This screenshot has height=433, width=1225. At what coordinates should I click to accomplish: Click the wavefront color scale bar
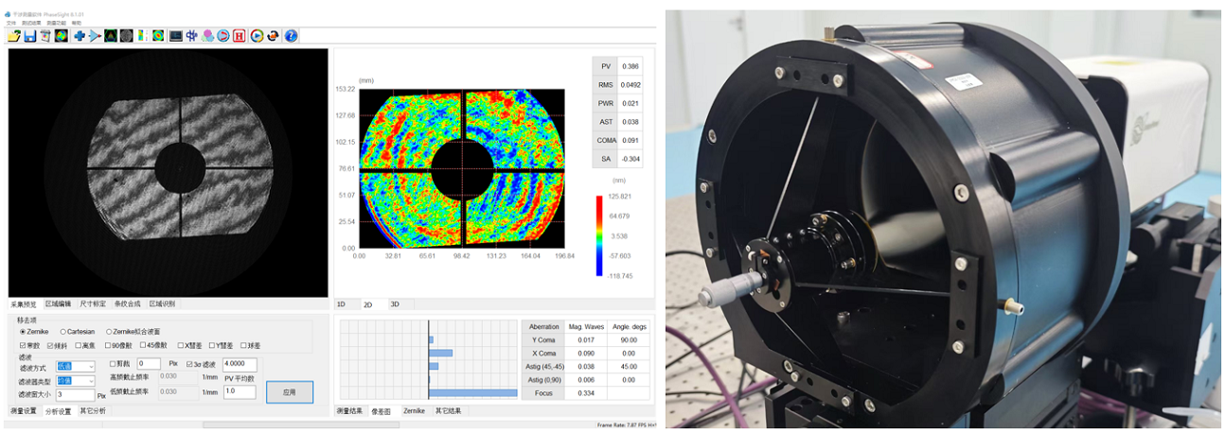[599, 235]
